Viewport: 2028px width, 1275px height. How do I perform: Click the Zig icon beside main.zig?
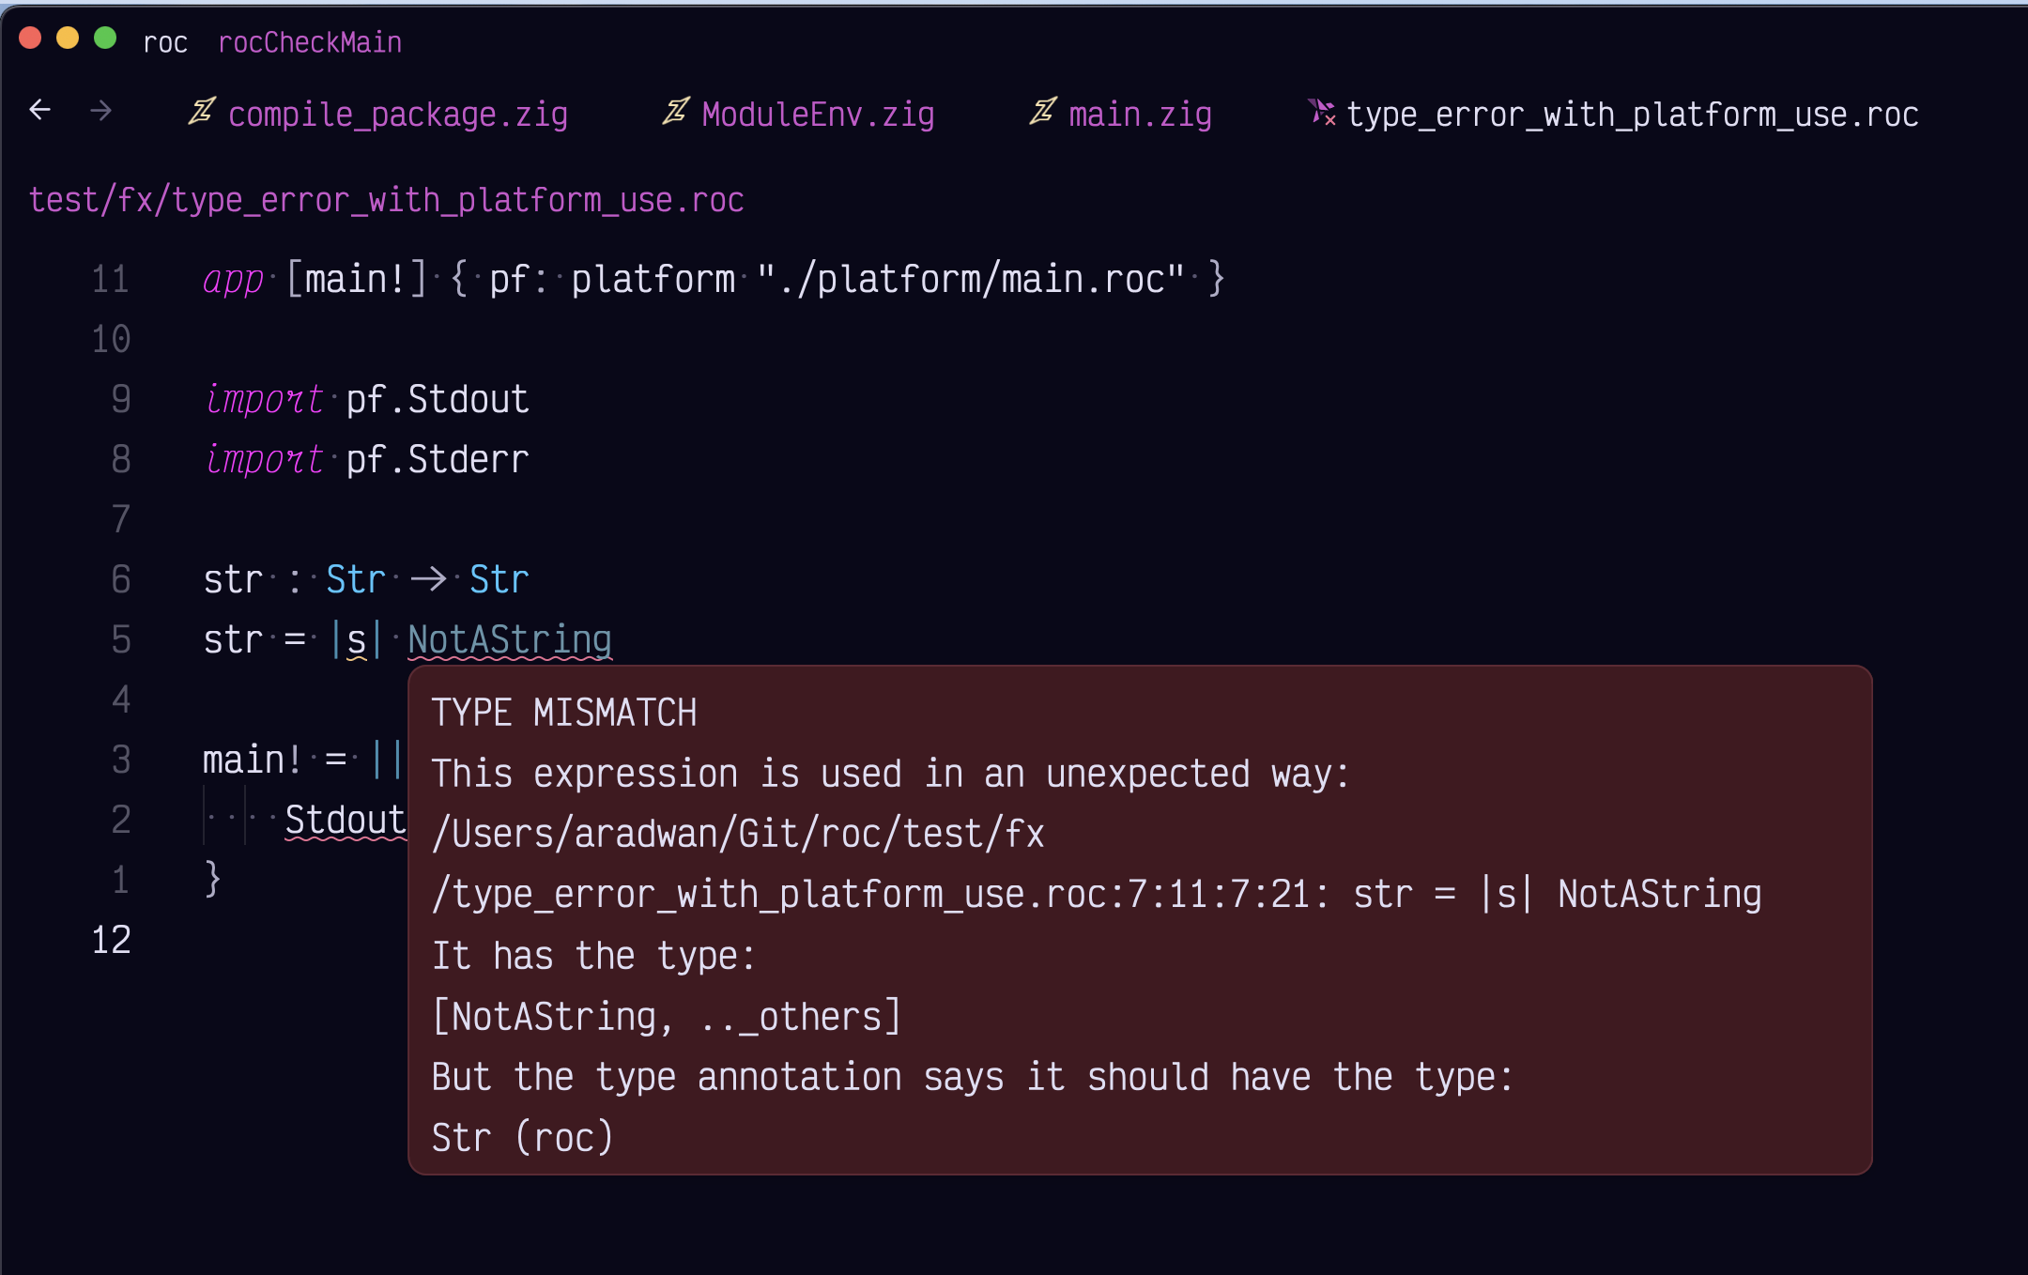[1043, 112]
